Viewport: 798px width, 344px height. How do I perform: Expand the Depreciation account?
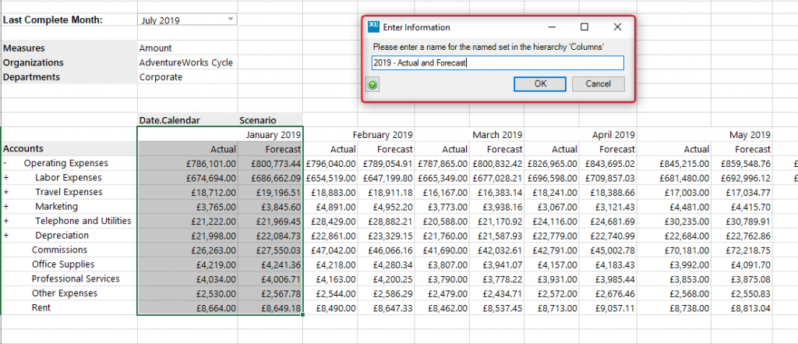[5, 236]
